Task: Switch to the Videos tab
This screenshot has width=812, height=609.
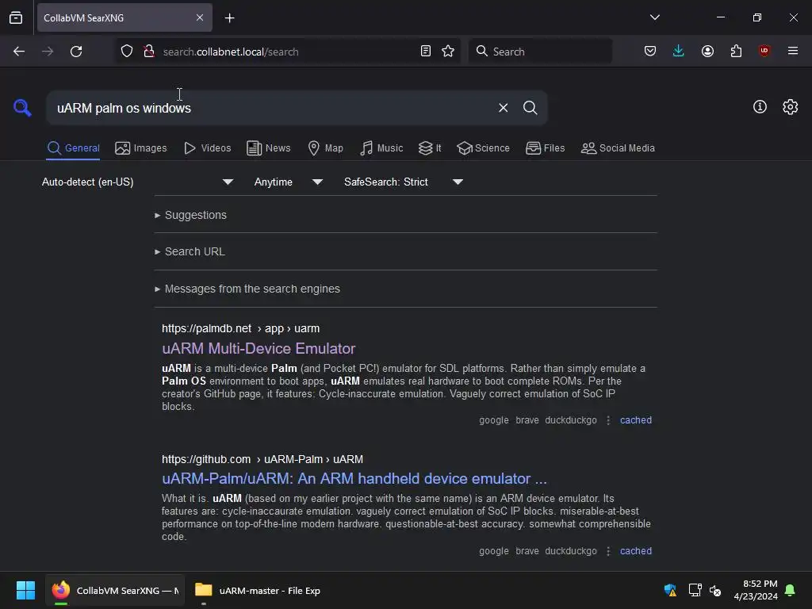Action: pos(207,148)
